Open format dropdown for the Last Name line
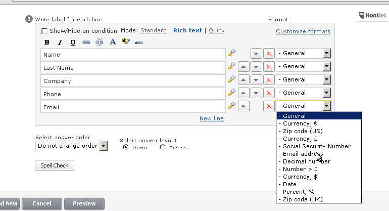Screen dimensions: 389x211 tap(304, 66)
